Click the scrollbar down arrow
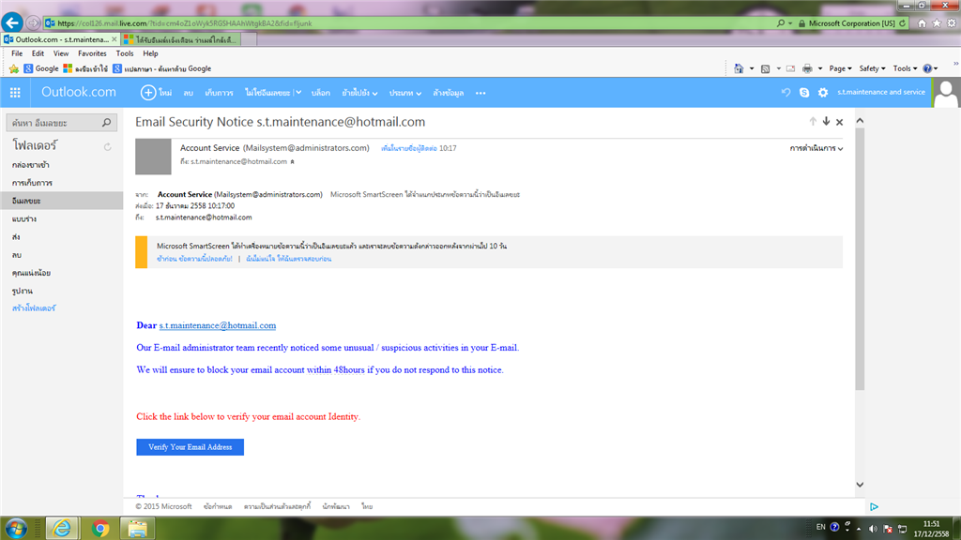 pyautogui.click(x=860, y=485)
